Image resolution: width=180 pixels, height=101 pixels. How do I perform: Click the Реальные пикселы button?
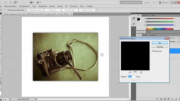pyautogui.click(x=35, y=10)
